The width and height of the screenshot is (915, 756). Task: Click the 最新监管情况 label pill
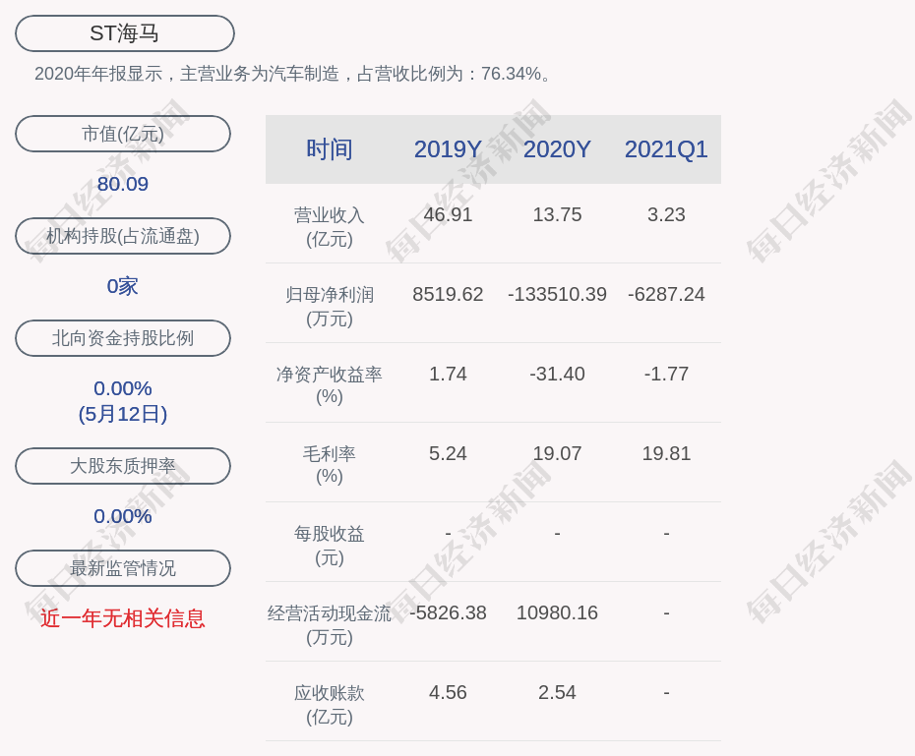pyautogui.click(x=123, y=568)
